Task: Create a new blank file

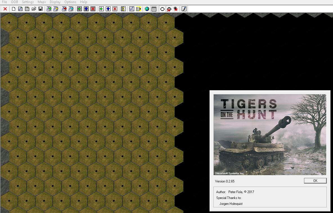Action: (13, 9)
